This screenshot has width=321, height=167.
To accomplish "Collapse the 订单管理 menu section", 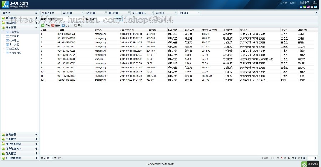I will [36, 27].
